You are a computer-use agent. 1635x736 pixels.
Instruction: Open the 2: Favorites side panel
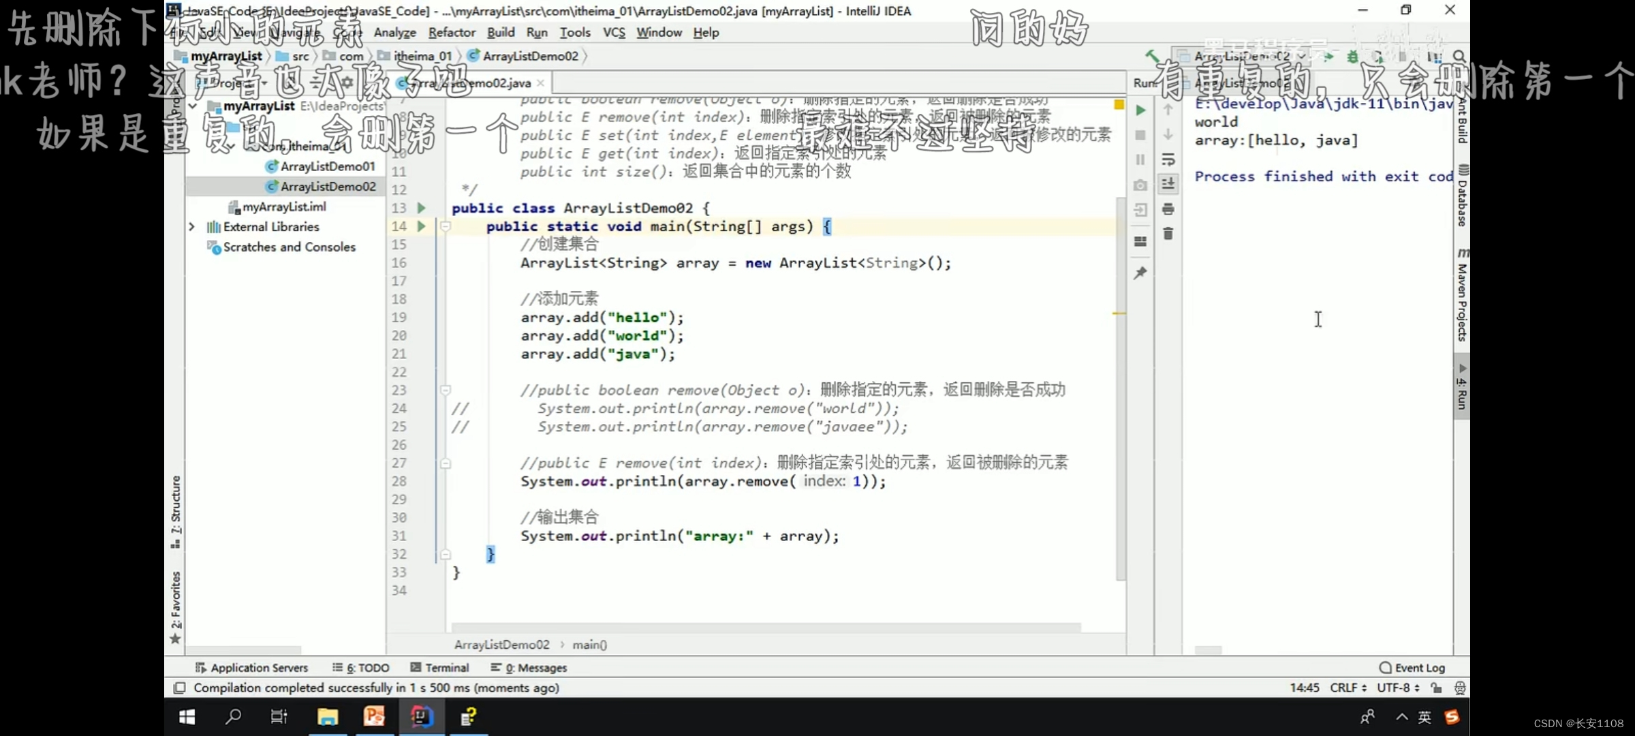coord(176,607)
